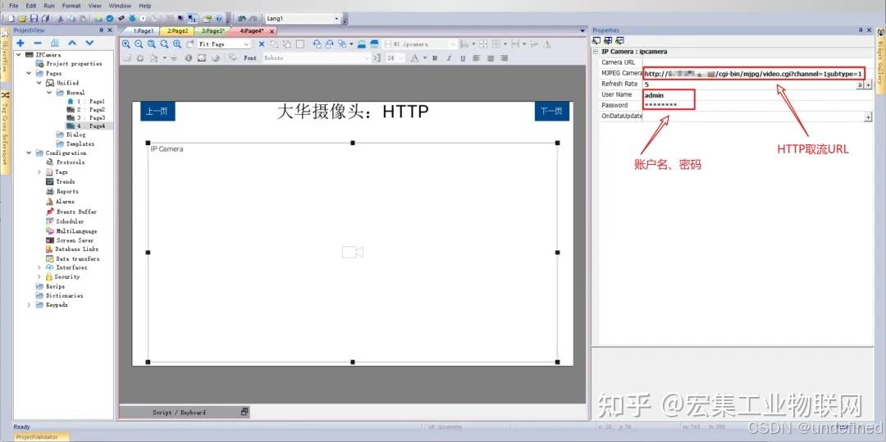Screen dimensions: 886x442
Task: Click the blue X delete icon in editor toolbar
Action: pyautogui.click(x=262, y=44)
